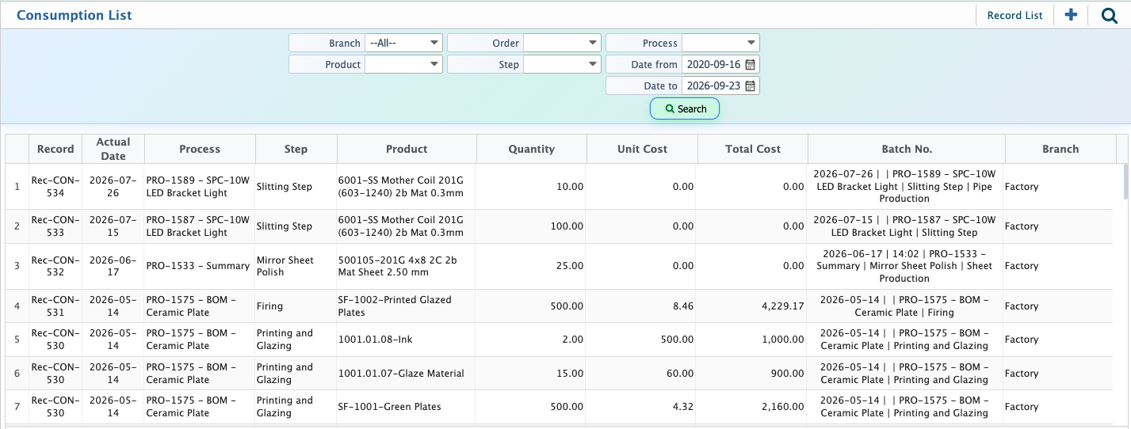Click the Total Cost column header
The width and height of the screenshot is (1131, 429).
tap(753, 149)
